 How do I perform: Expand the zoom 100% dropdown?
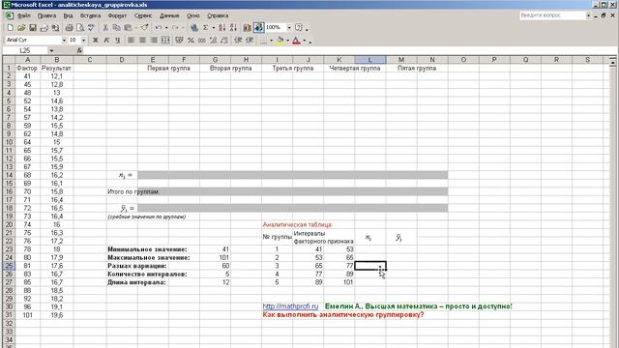coord(289,28)
